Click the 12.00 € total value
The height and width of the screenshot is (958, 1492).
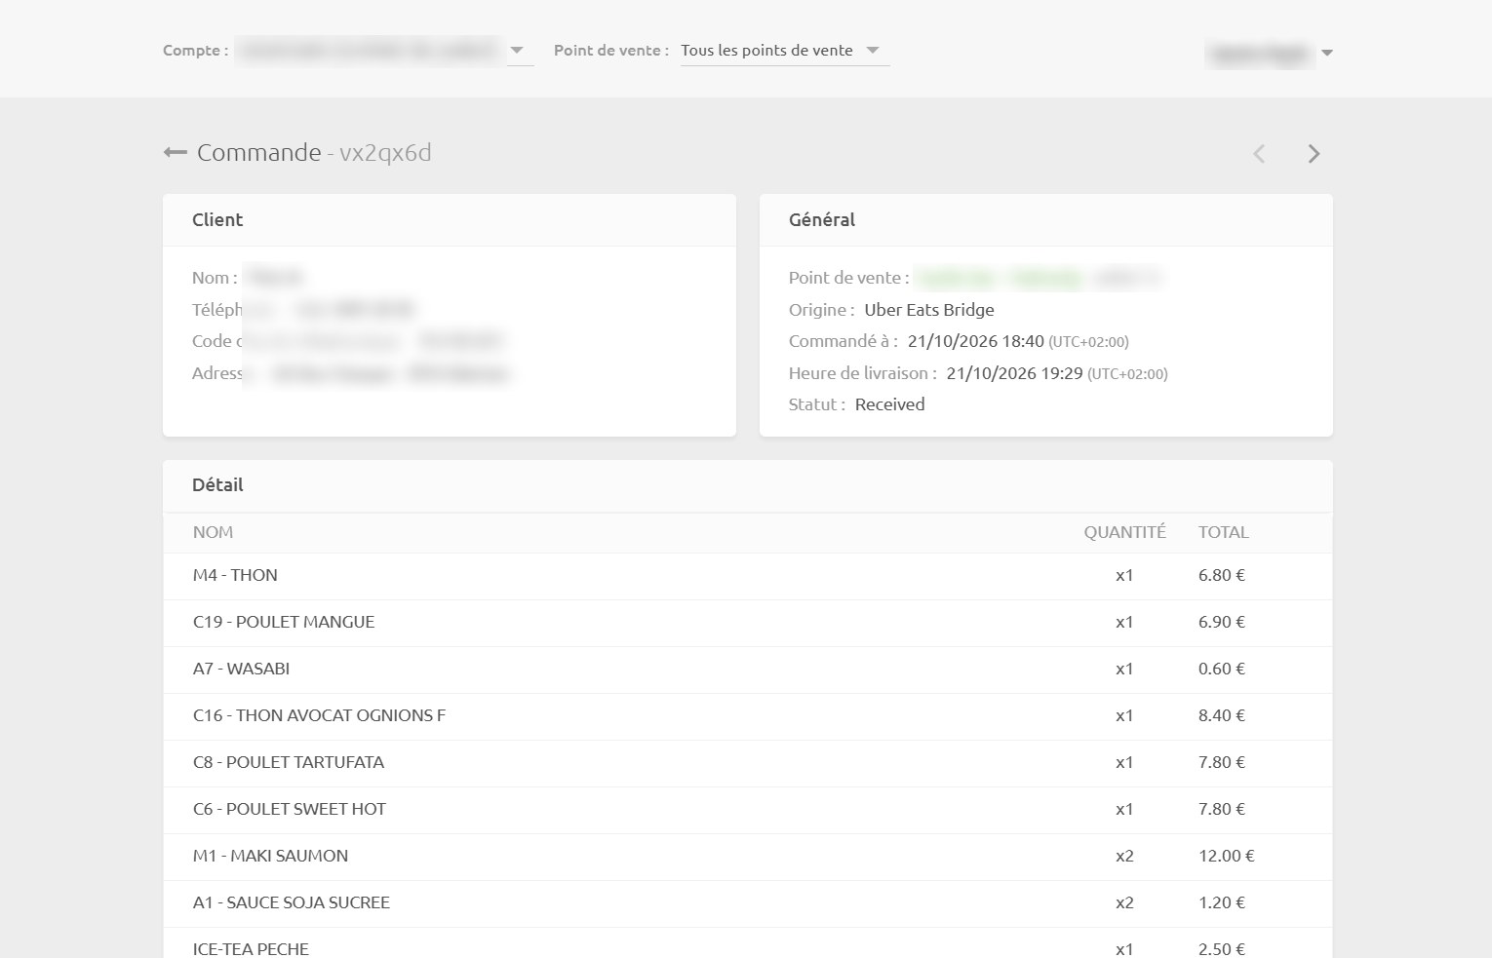click(x=1227, y=856)
